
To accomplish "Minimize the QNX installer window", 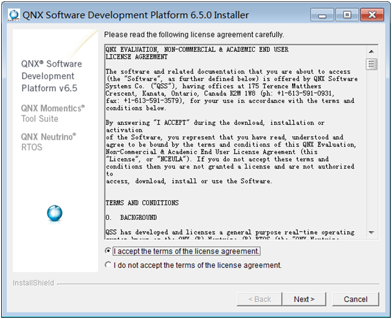I will (x=322, y=15).
